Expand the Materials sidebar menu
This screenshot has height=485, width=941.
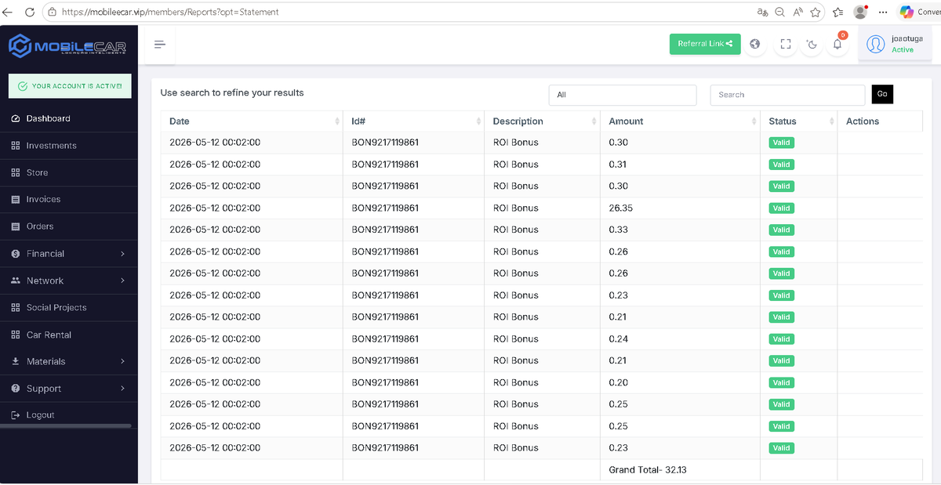69,361
